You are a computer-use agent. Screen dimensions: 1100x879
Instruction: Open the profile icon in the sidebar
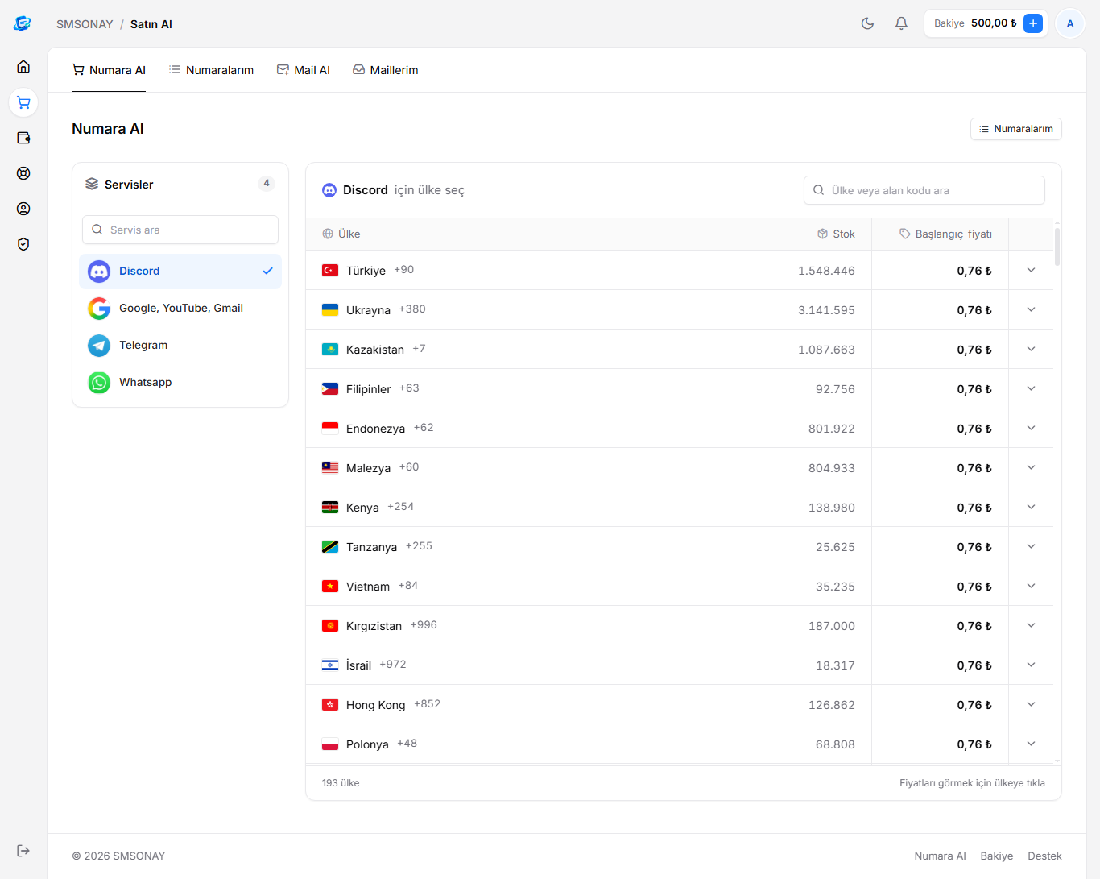(x=23, y=209)
